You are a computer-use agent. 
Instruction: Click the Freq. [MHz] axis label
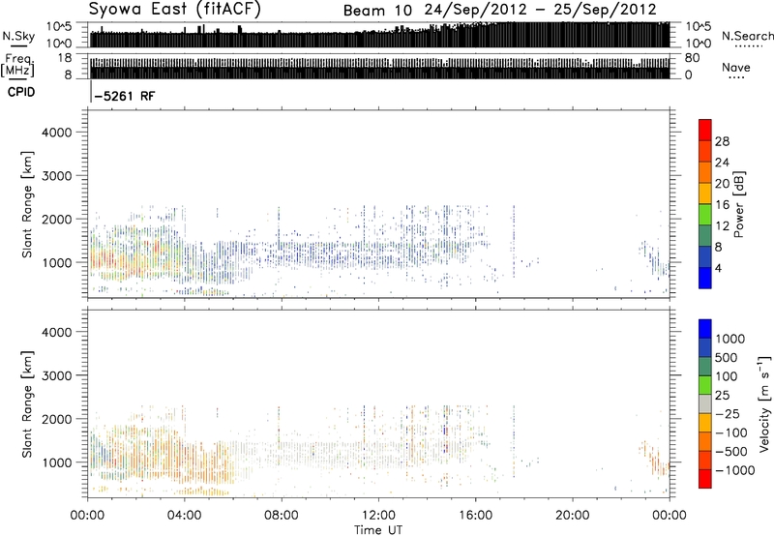pos(18,67)
